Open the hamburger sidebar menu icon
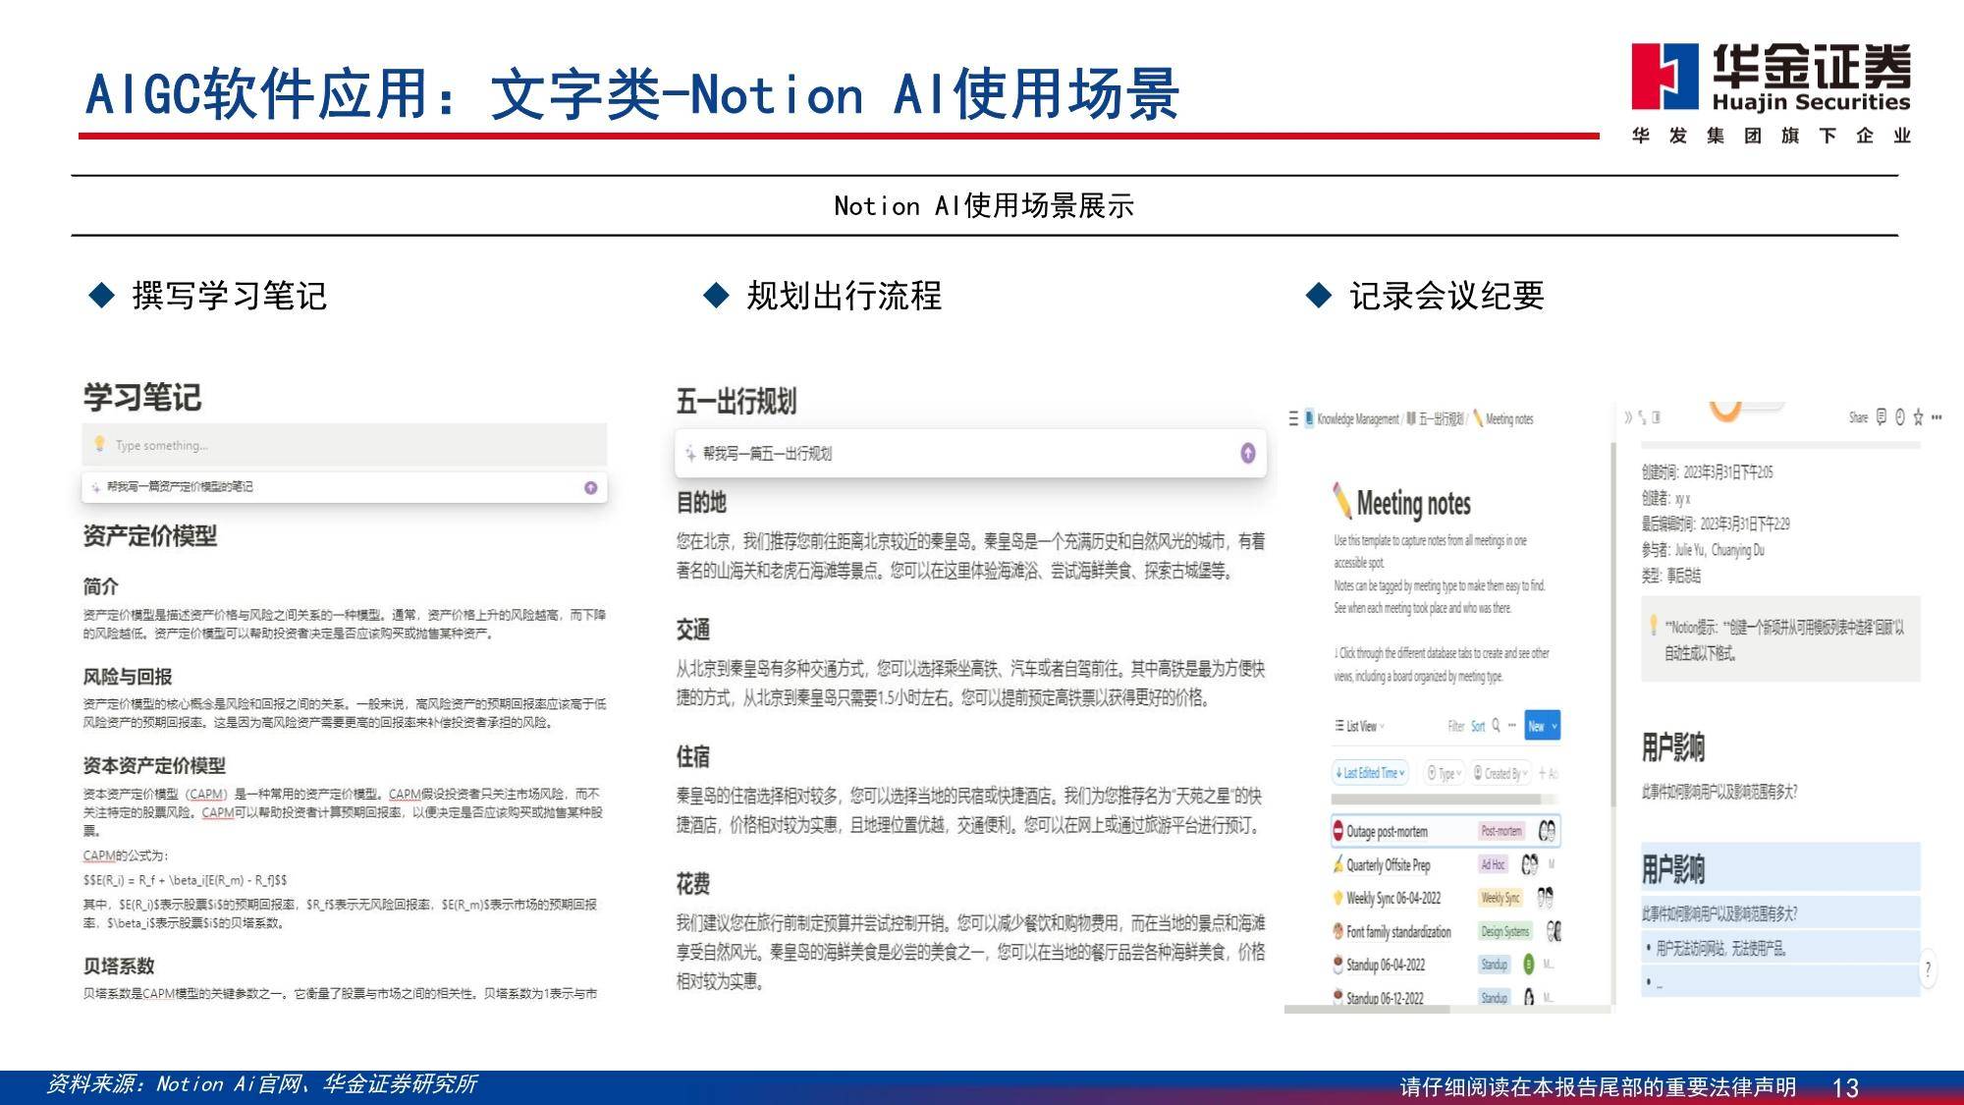This screenshot has width=1964, height=1105. (1293, 419)
